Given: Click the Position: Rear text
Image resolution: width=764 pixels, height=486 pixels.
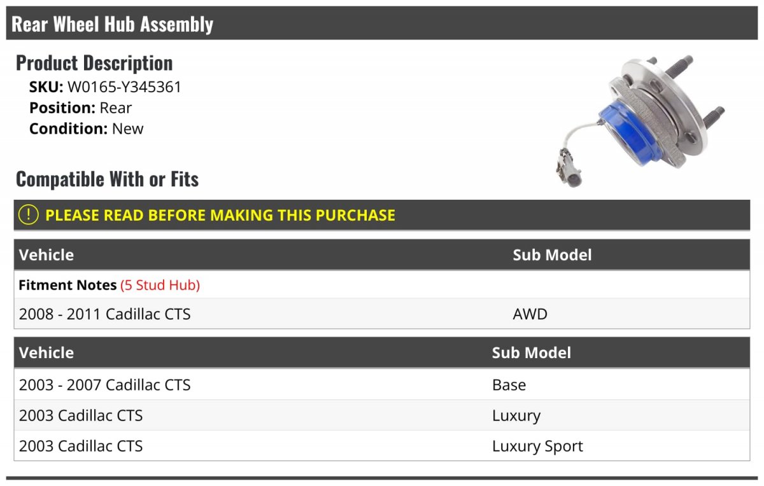Looking at the screenshot, I should (x=81, y=108).
